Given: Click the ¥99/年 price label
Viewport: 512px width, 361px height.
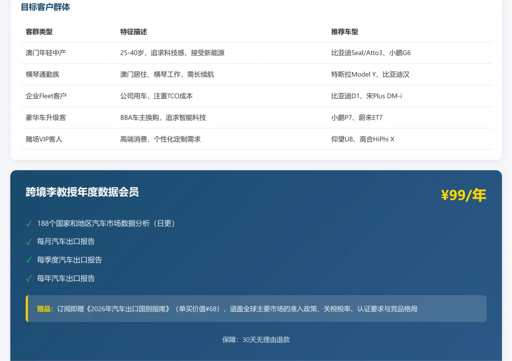Looking at the screenshot, I should [463, 195].
